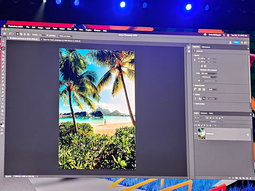
Task: Toggle the Anti-alias checkbox
Action: (47, 35)
